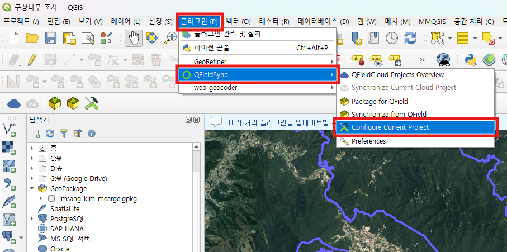507x252 pixels.
Task: Click Pan Map to Selection icon
Action: coord(152,38)
